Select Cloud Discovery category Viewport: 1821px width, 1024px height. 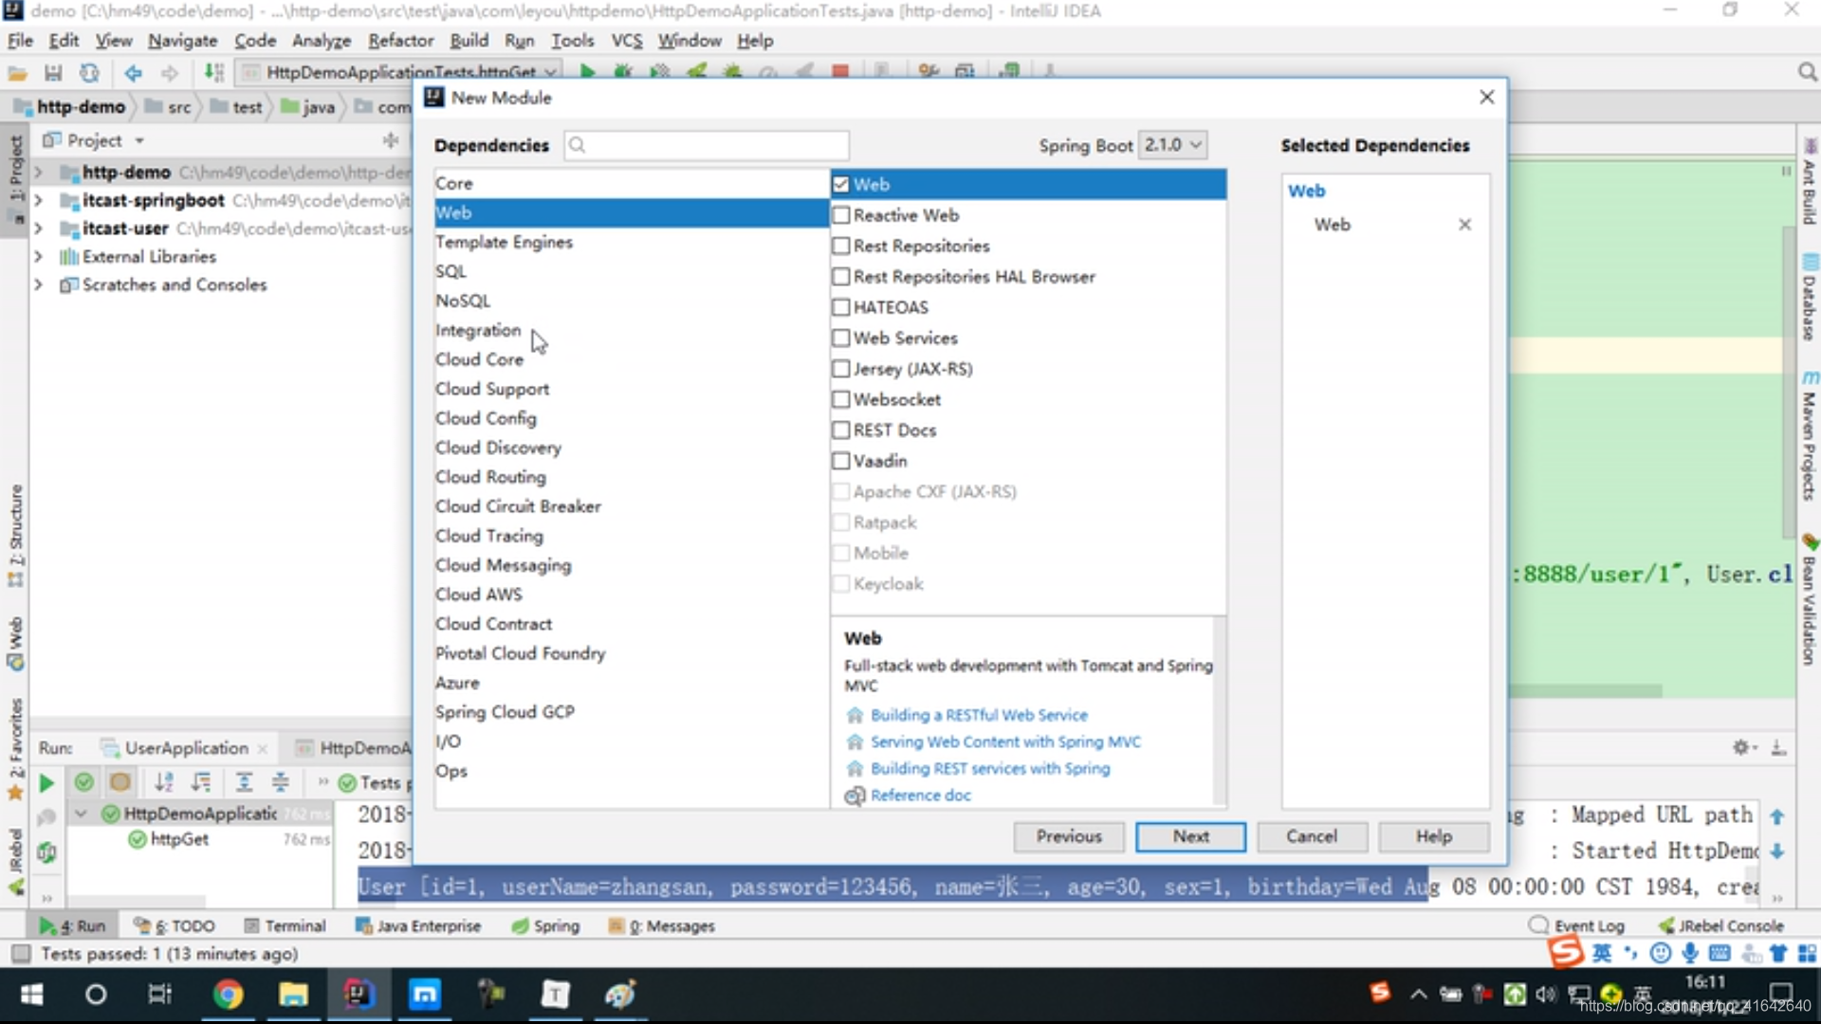[631, 448]
